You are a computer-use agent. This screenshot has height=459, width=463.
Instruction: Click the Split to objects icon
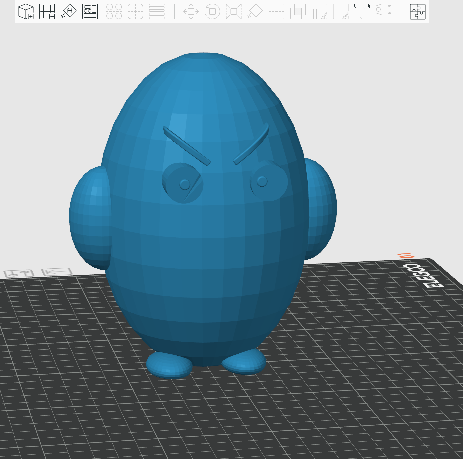114,12
